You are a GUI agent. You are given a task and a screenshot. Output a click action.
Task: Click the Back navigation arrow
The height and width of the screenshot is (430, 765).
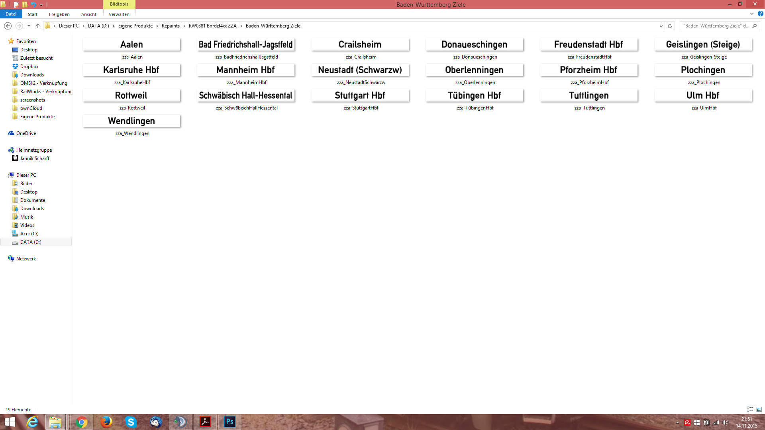[x=8, y=26]
